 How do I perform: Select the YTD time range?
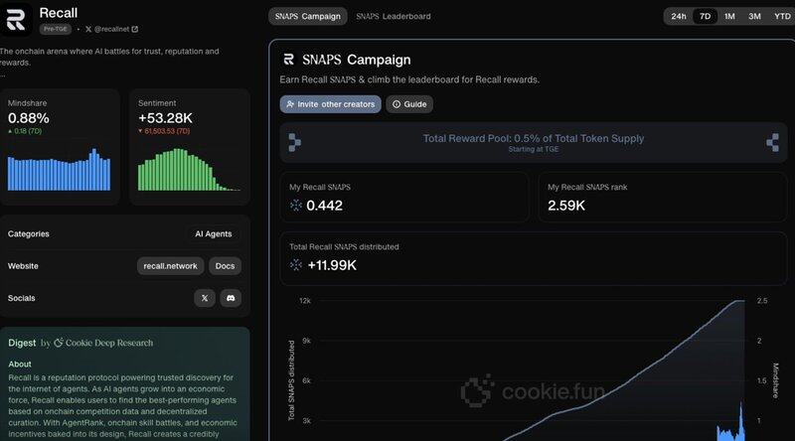[782, 16]
